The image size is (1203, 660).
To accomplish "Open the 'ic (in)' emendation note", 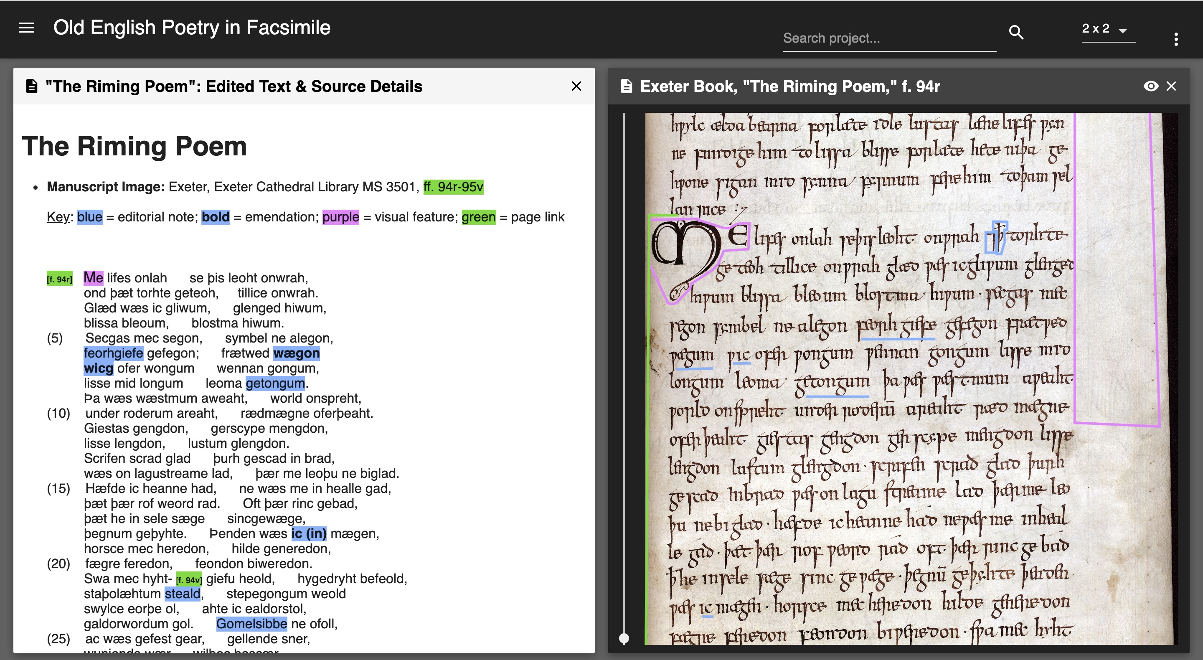I will [x=308, y=533].
